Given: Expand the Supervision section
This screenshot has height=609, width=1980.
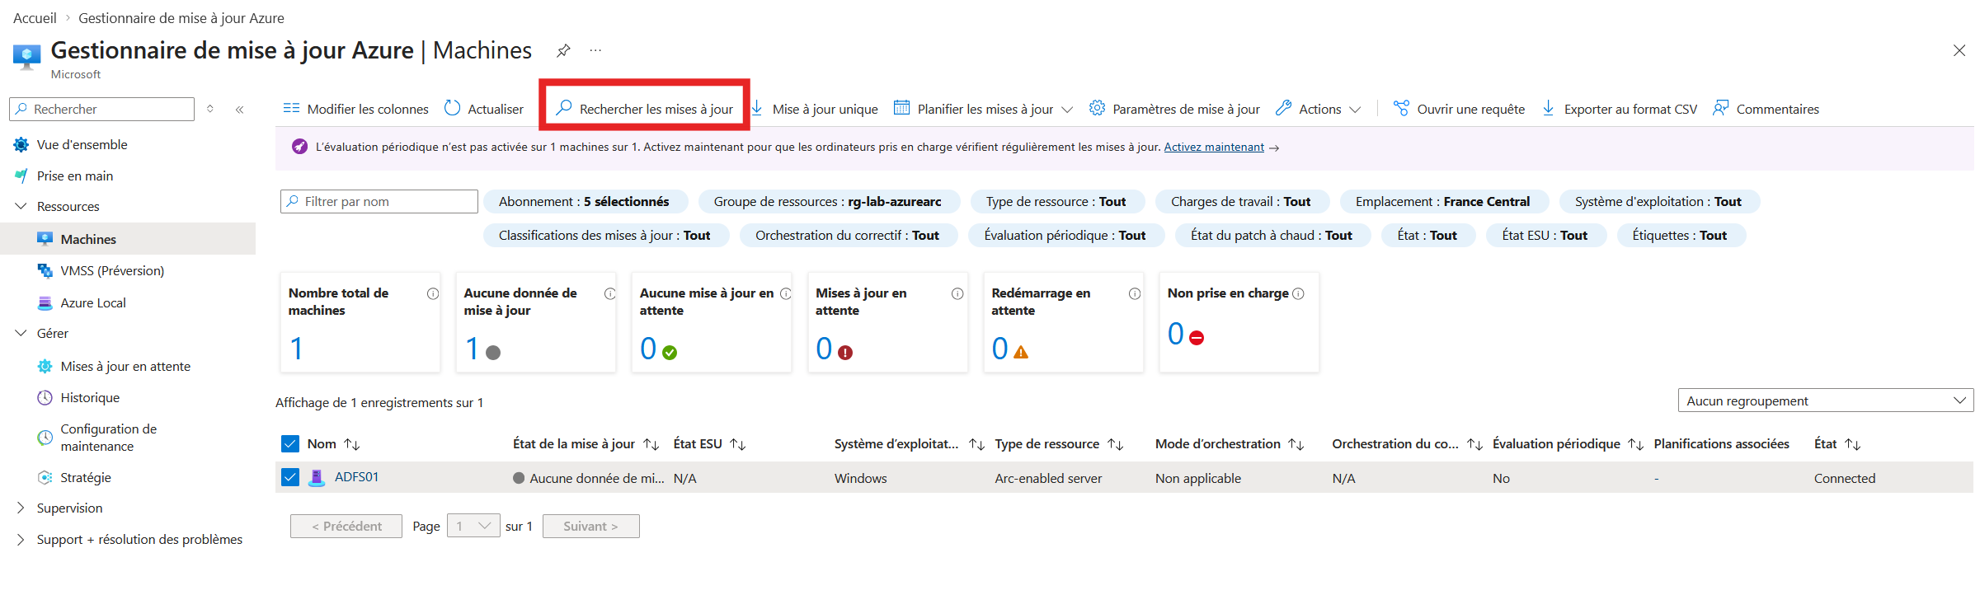Looking at the screenshot, I should click(21, 508).
